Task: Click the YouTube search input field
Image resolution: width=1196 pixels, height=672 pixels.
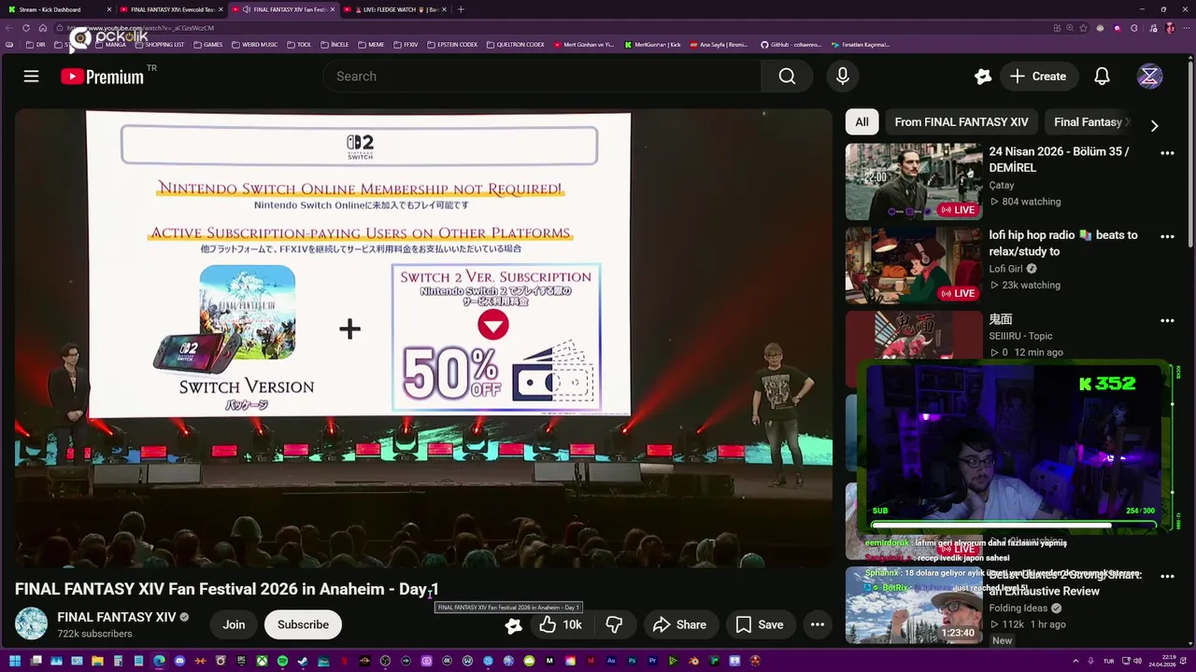Action: tap(542, 77)
